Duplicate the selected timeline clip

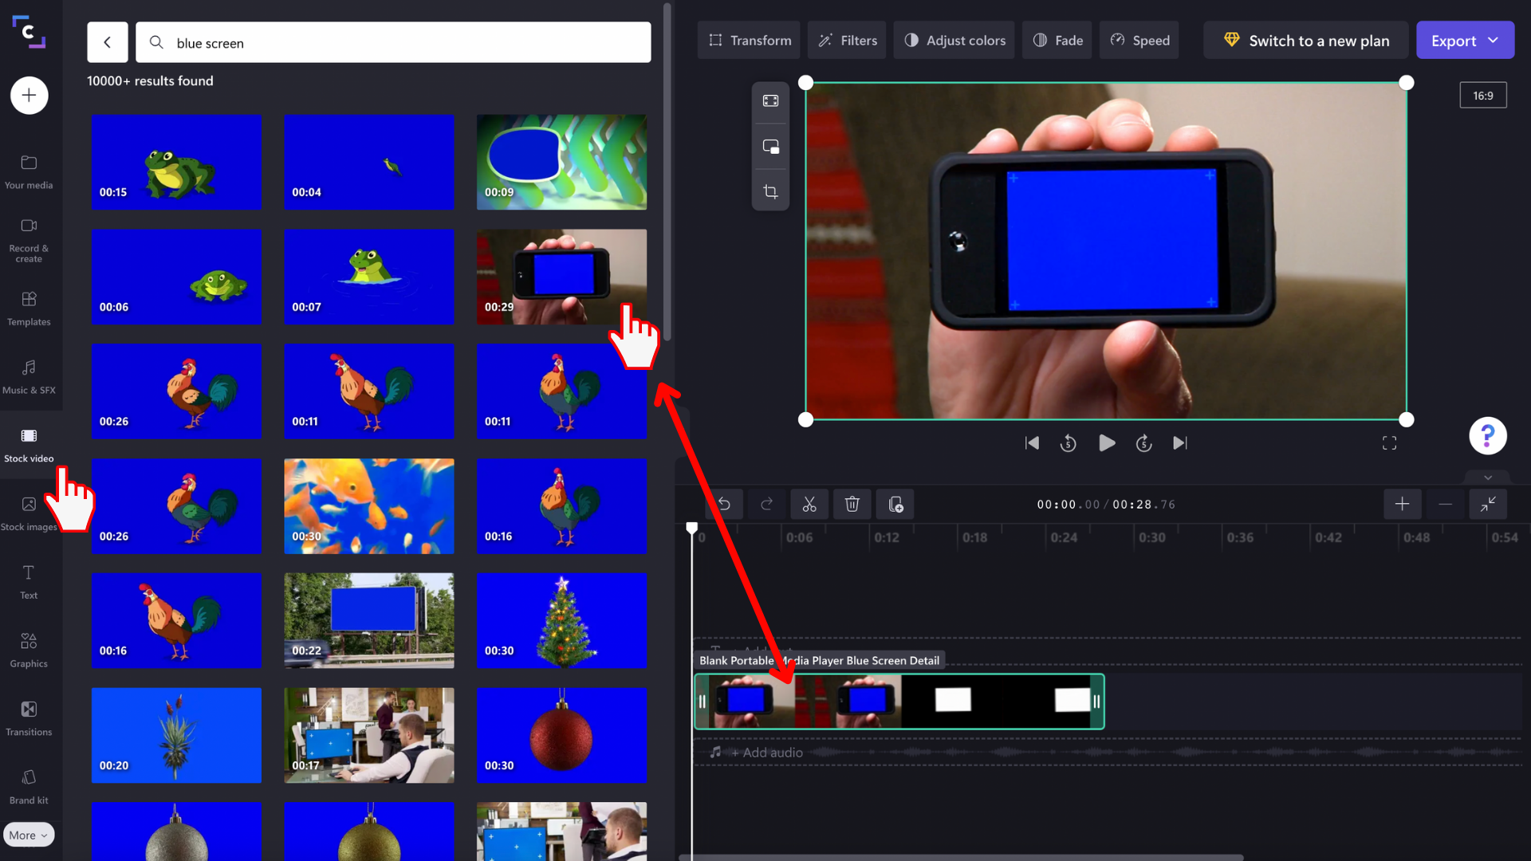895,504
